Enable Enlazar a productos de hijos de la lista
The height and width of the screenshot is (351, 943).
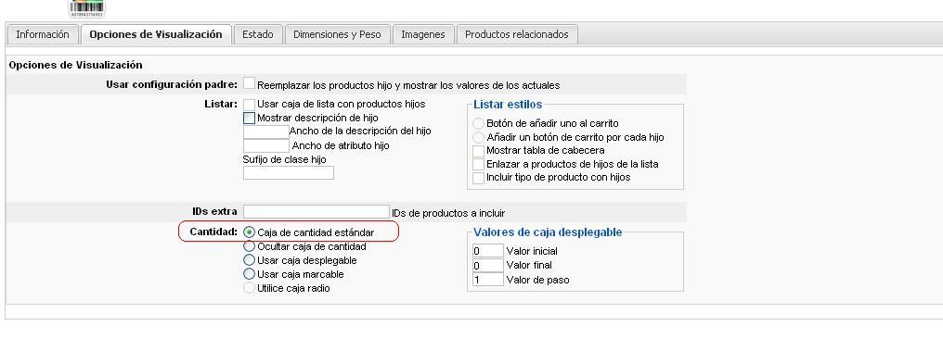coord(478,165)
